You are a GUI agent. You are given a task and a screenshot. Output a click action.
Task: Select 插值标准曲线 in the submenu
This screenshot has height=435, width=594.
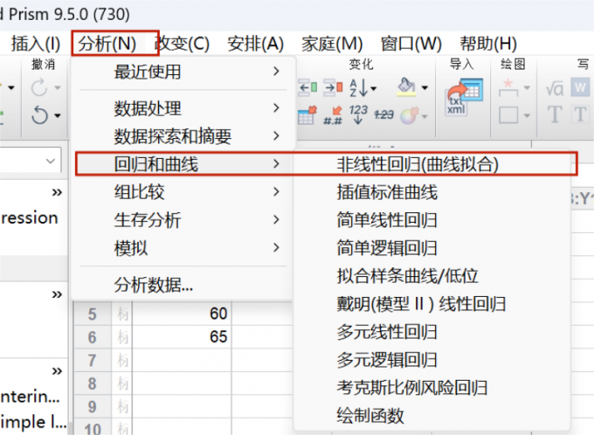click(433, 192)
